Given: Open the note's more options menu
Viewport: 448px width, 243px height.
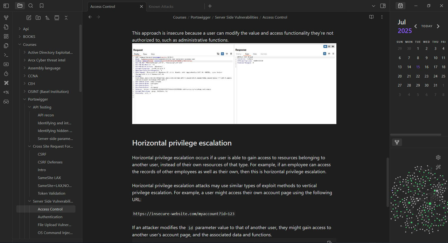Looking at the screenshot, I should tap(382, 17).
